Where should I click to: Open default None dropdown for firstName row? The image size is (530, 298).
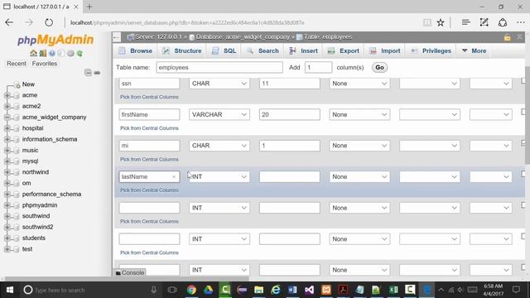tap(359, 114)
